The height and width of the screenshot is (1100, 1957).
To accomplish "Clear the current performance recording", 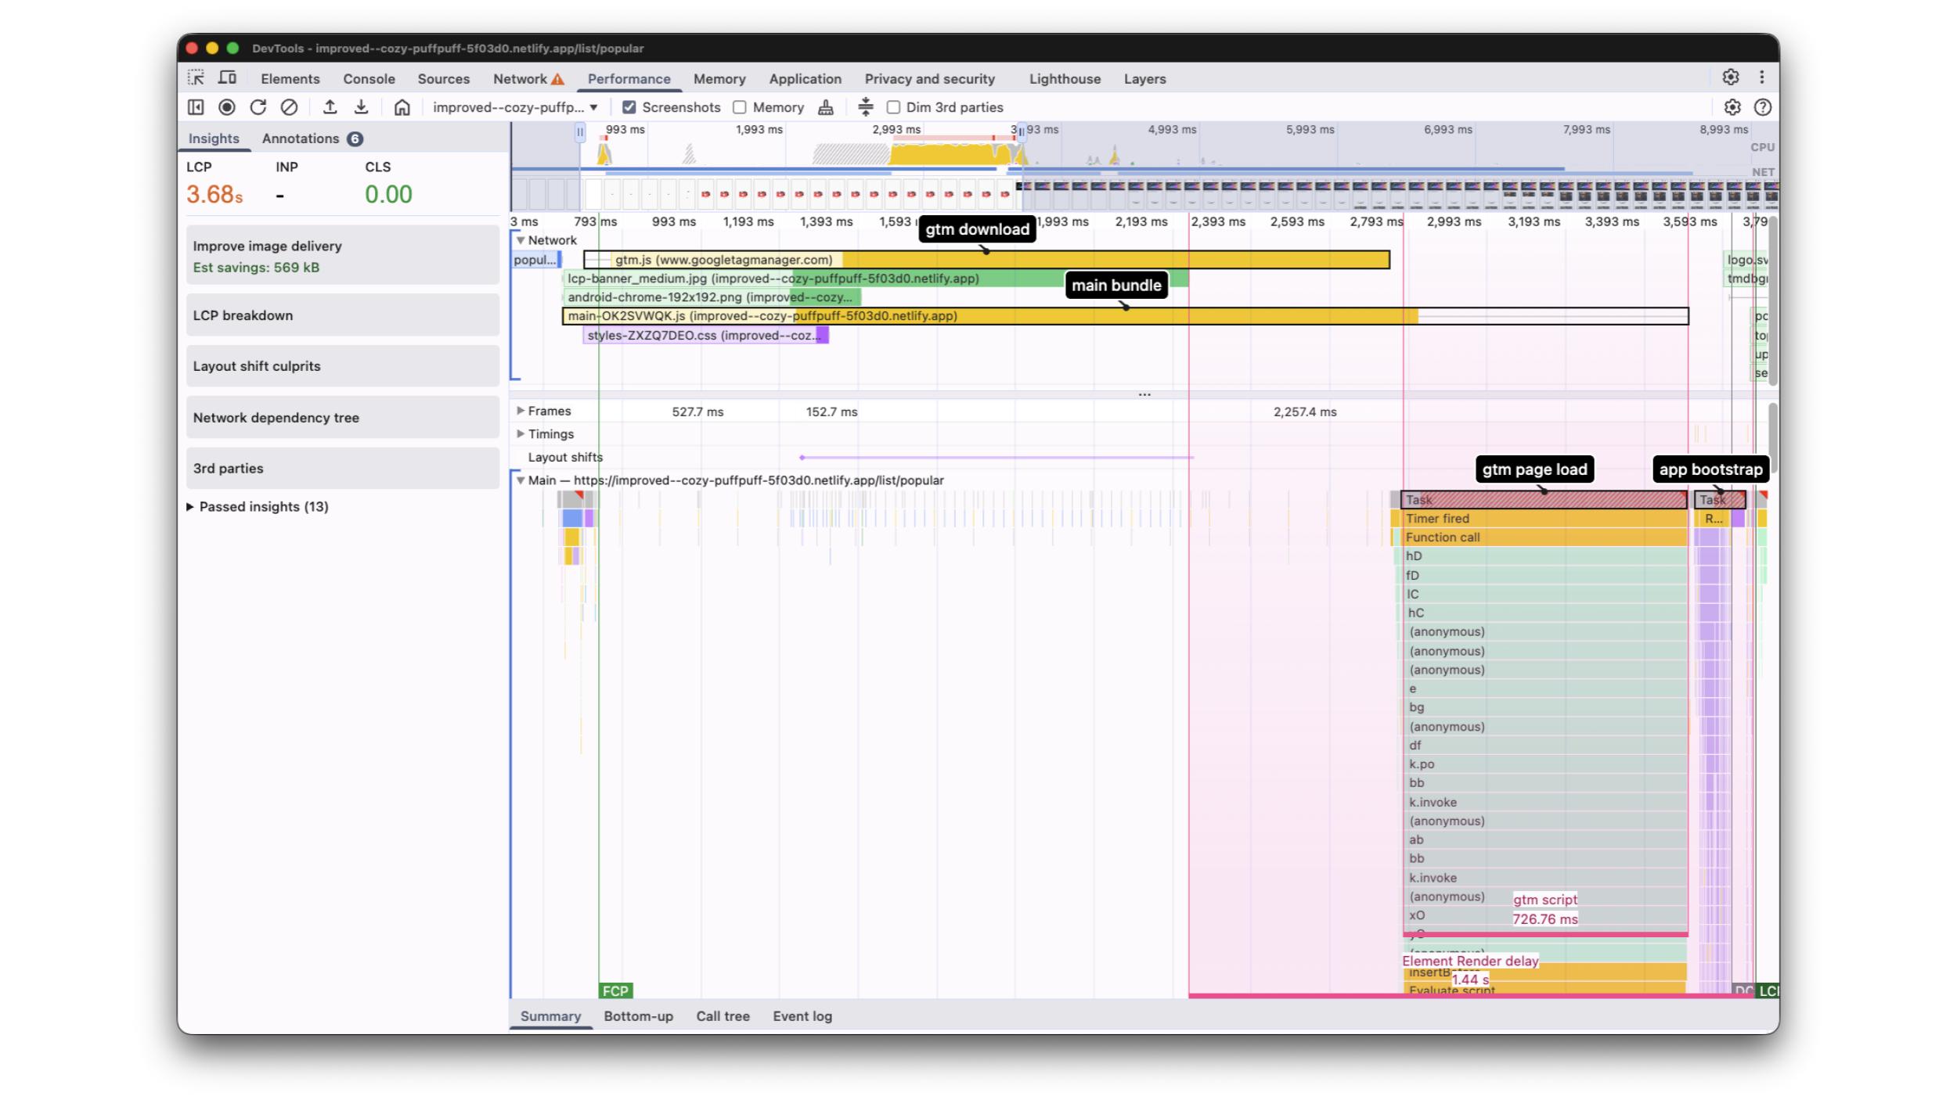I will tap(289, 107).
